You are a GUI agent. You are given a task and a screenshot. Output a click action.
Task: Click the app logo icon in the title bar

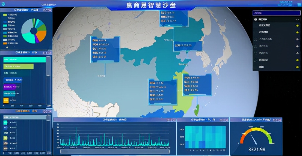point(4,4)
